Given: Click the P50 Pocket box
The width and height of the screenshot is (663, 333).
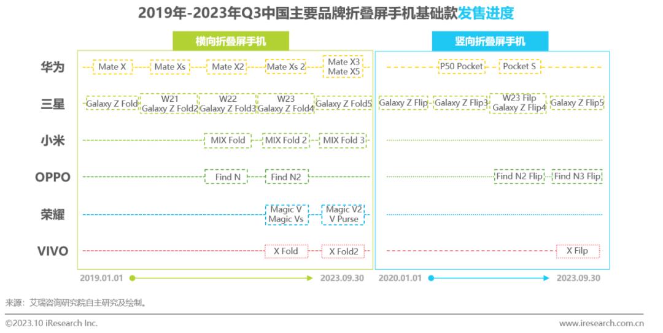Looking at the screenshot, I should [x=461, y=66].
